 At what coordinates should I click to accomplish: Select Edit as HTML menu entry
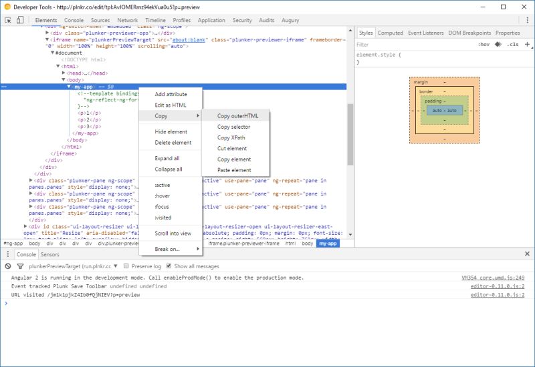click(x=171, y=105)
